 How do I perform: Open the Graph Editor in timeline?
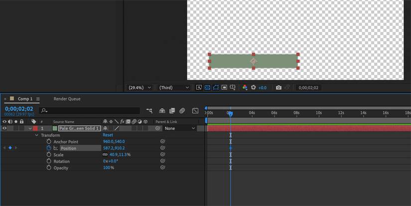(x=195, y=111)
